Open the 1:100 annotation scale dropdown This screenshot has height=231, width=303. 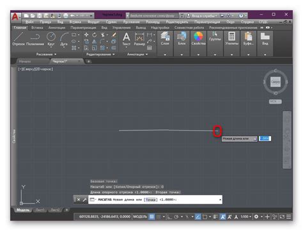click(246, 217)
